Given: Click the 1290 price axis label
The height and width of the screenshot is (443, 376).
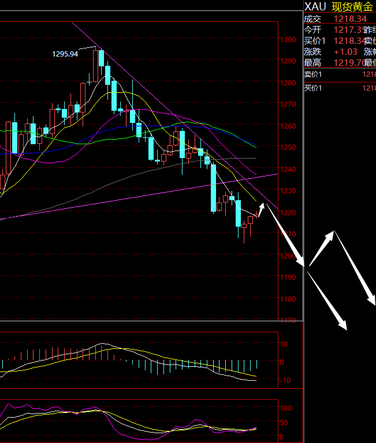Looking at the screenshot, I should click(288, 61).
